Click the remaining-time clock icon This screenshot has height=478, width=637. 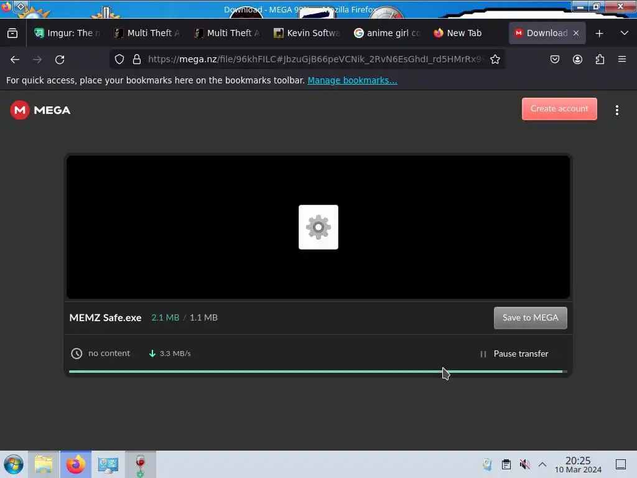(x=77, y=354)
